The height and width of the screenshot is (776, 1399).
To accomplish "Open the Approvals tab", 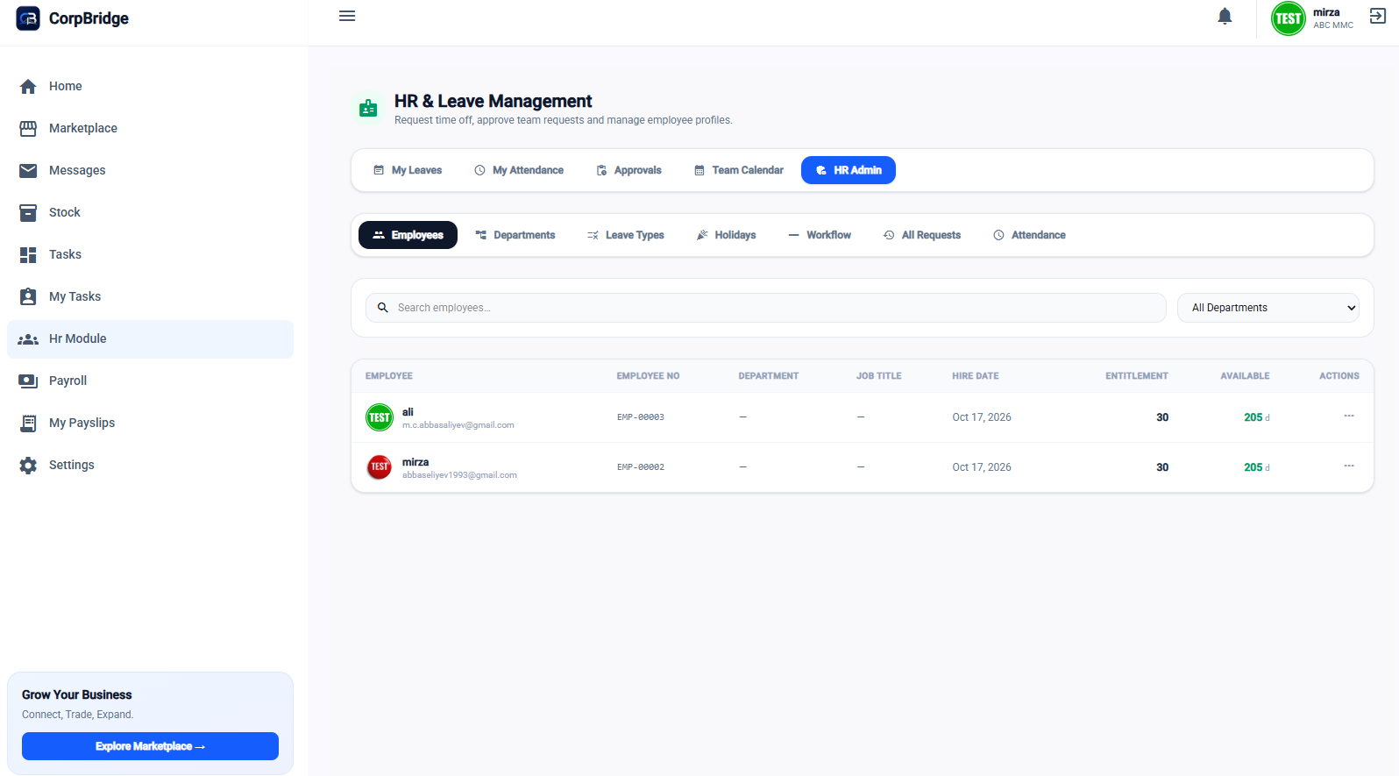I will coord(628,170).
